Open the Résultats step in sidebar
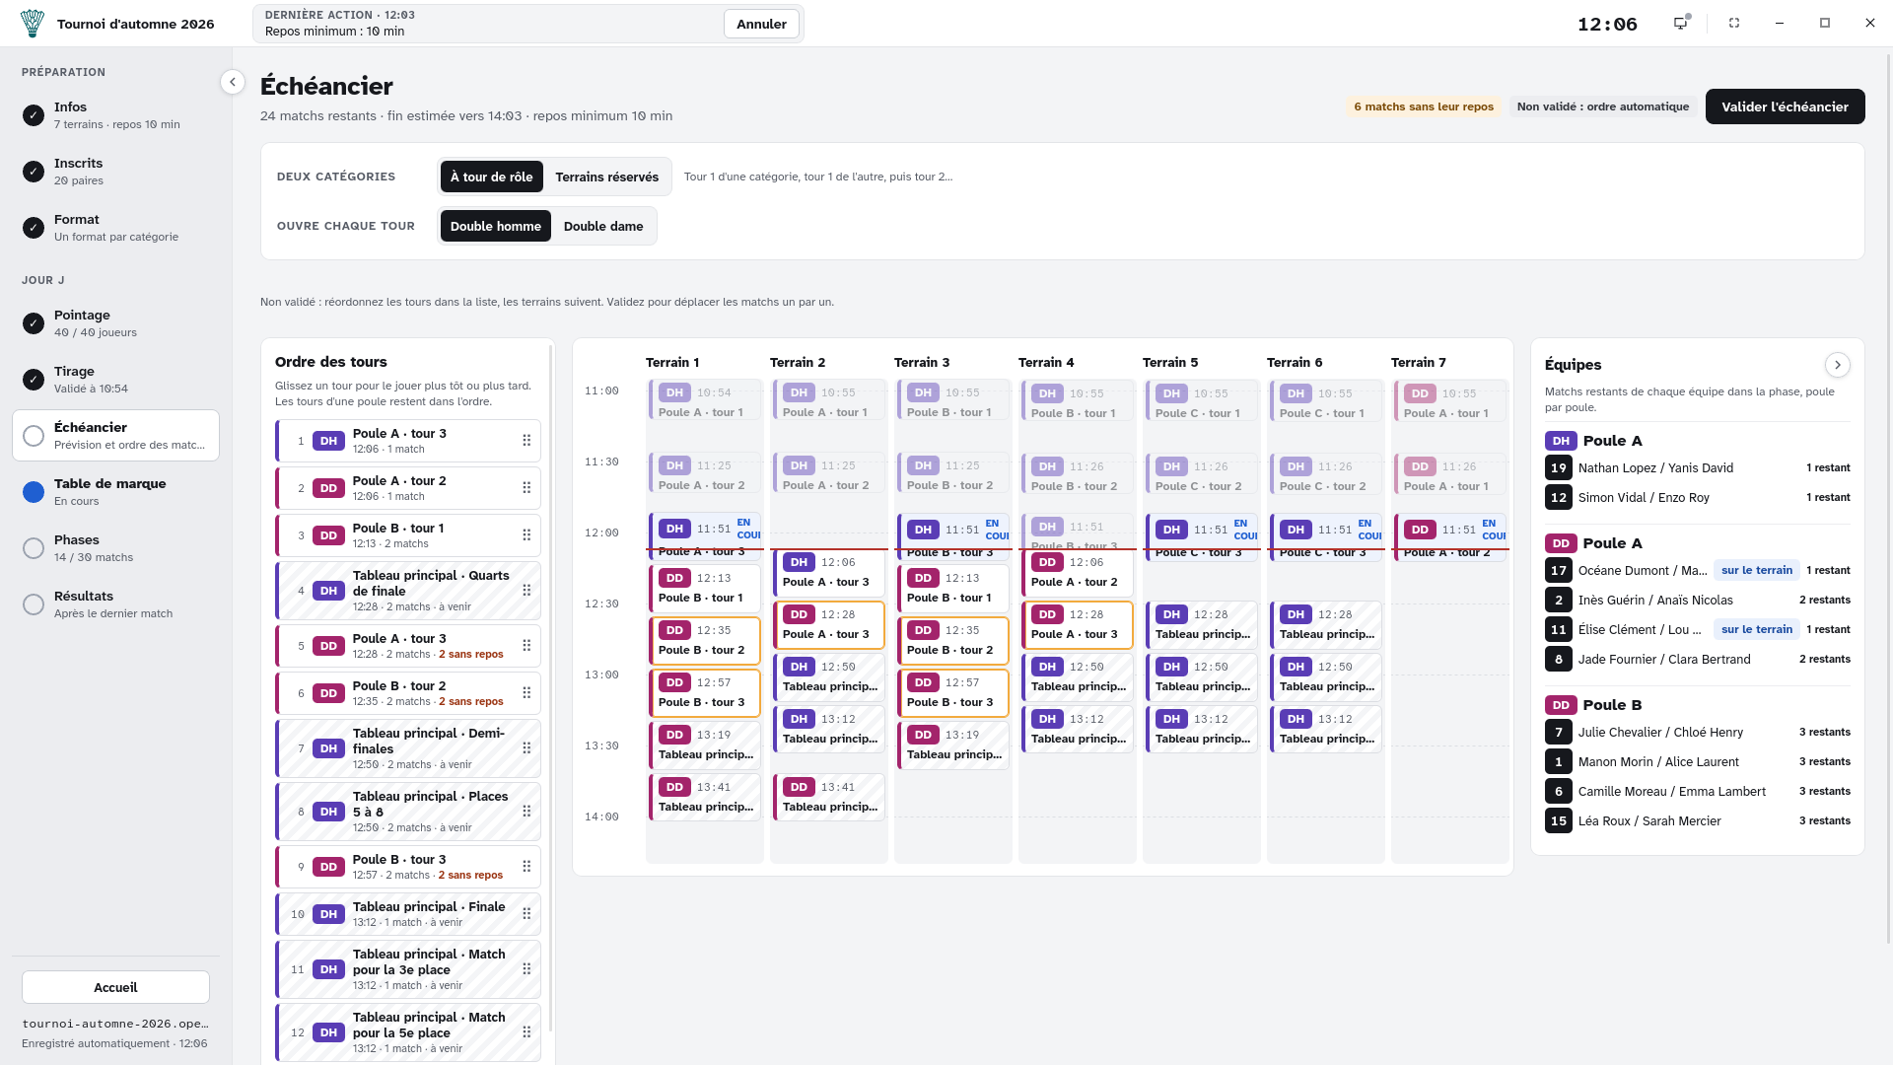Image resolution: width=1893 pixels, height=1065 pixels. [115, 603]
